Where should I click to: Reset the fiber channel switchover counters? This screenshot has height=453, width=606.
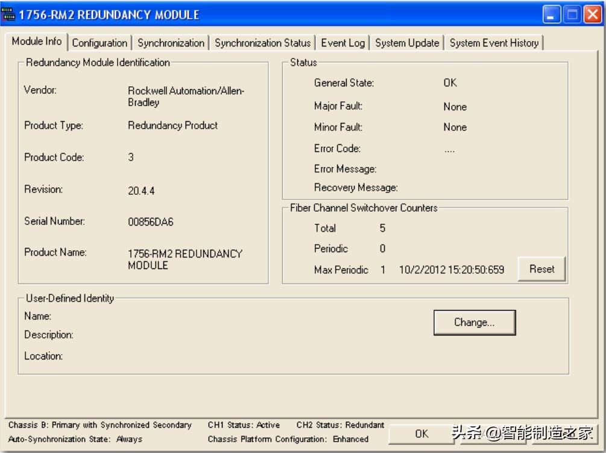[x=541, y=269]
